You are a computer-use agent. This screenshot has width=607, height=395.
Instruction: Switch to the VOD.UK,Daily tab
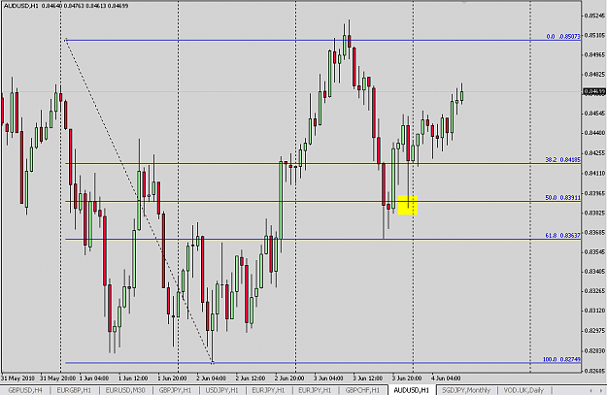(x=523, y=390)
